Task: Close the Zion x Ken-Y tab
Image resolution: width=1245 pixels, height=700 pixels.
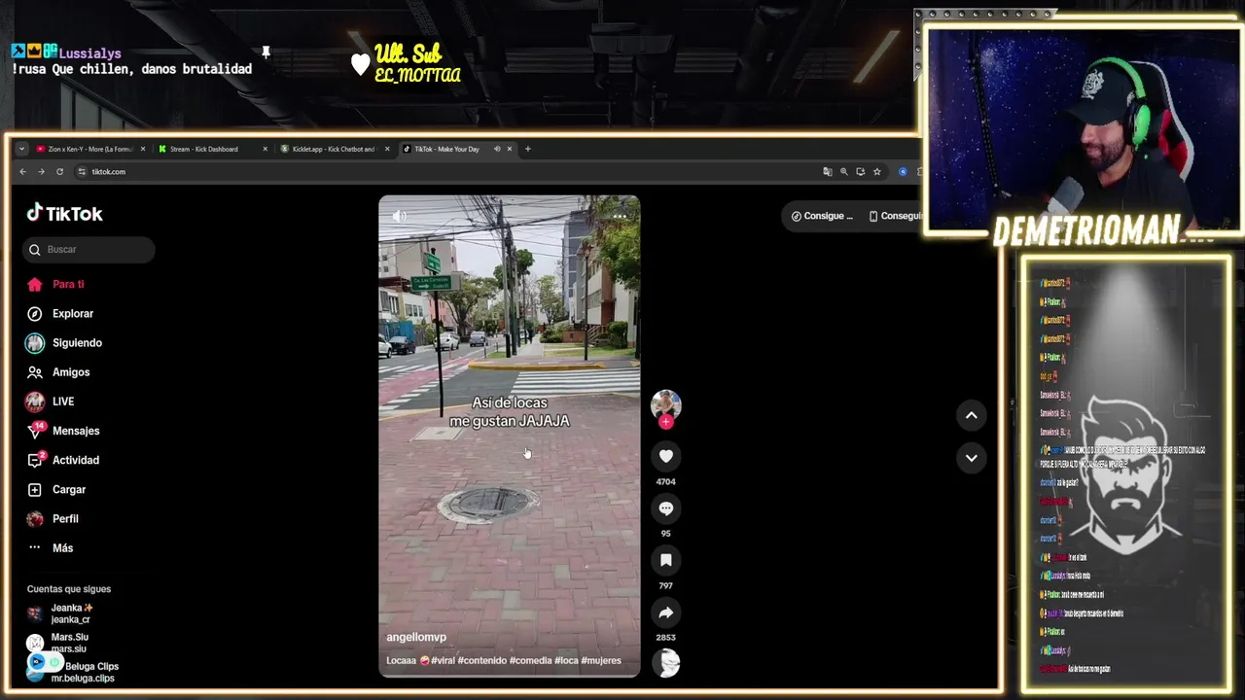Action: click(143, 149)
